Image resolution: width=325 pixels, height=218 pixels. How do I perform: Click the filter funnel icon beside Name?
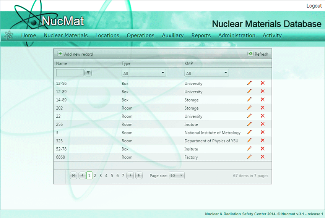[88, 73]
